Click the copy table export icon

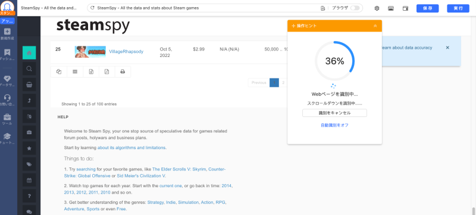tap(59, 72)
